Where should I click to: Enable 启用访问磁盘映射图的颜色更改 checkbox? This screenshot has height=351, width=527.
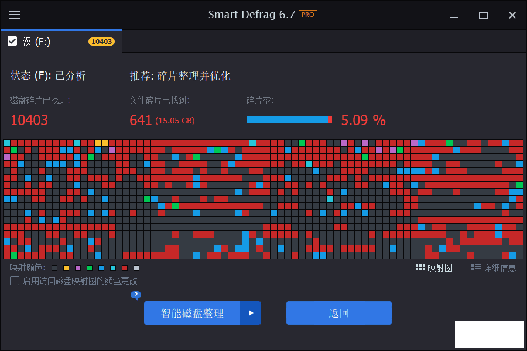[x=15, y=281]
